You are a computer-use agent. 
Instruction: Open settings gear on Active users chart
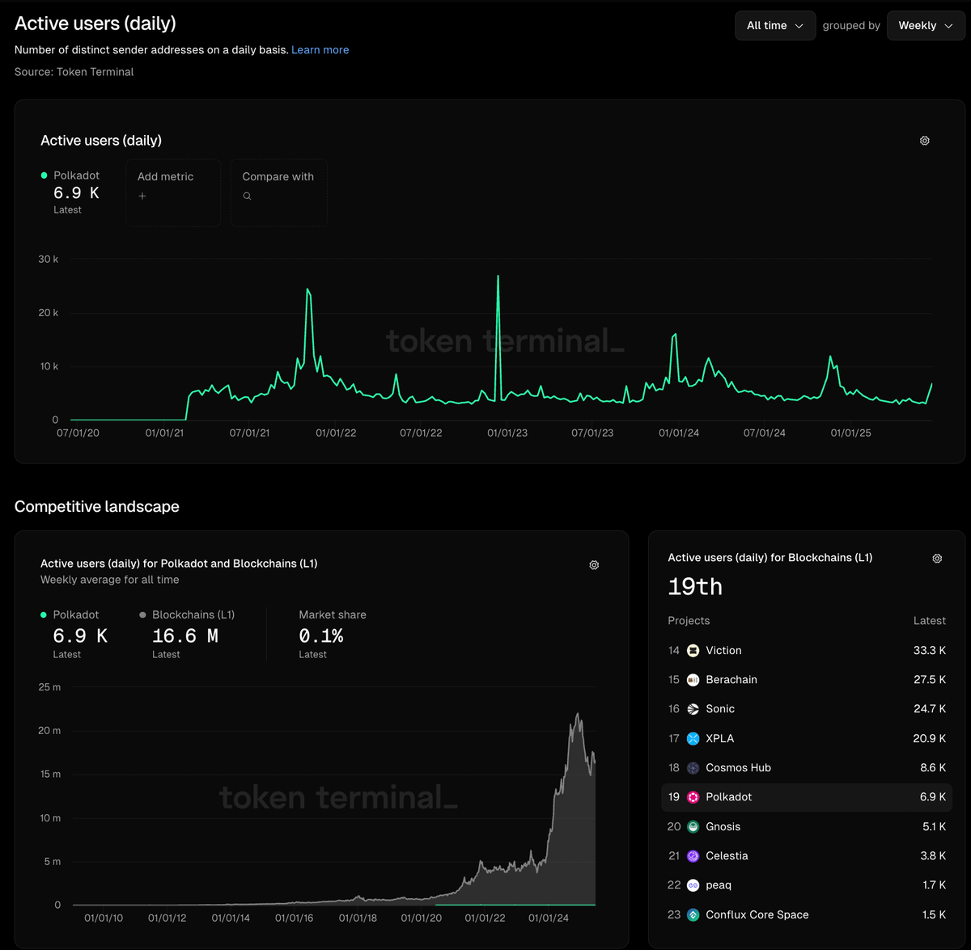pyautogui.click(x=925, y=141)
